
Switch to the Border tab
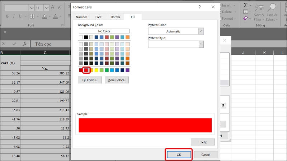pyautogui.click(x=116, y=17)
